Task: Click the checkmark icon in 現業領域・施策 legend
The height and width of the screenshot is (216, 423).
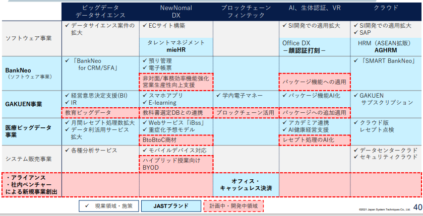Action: (x=89, y=206)
